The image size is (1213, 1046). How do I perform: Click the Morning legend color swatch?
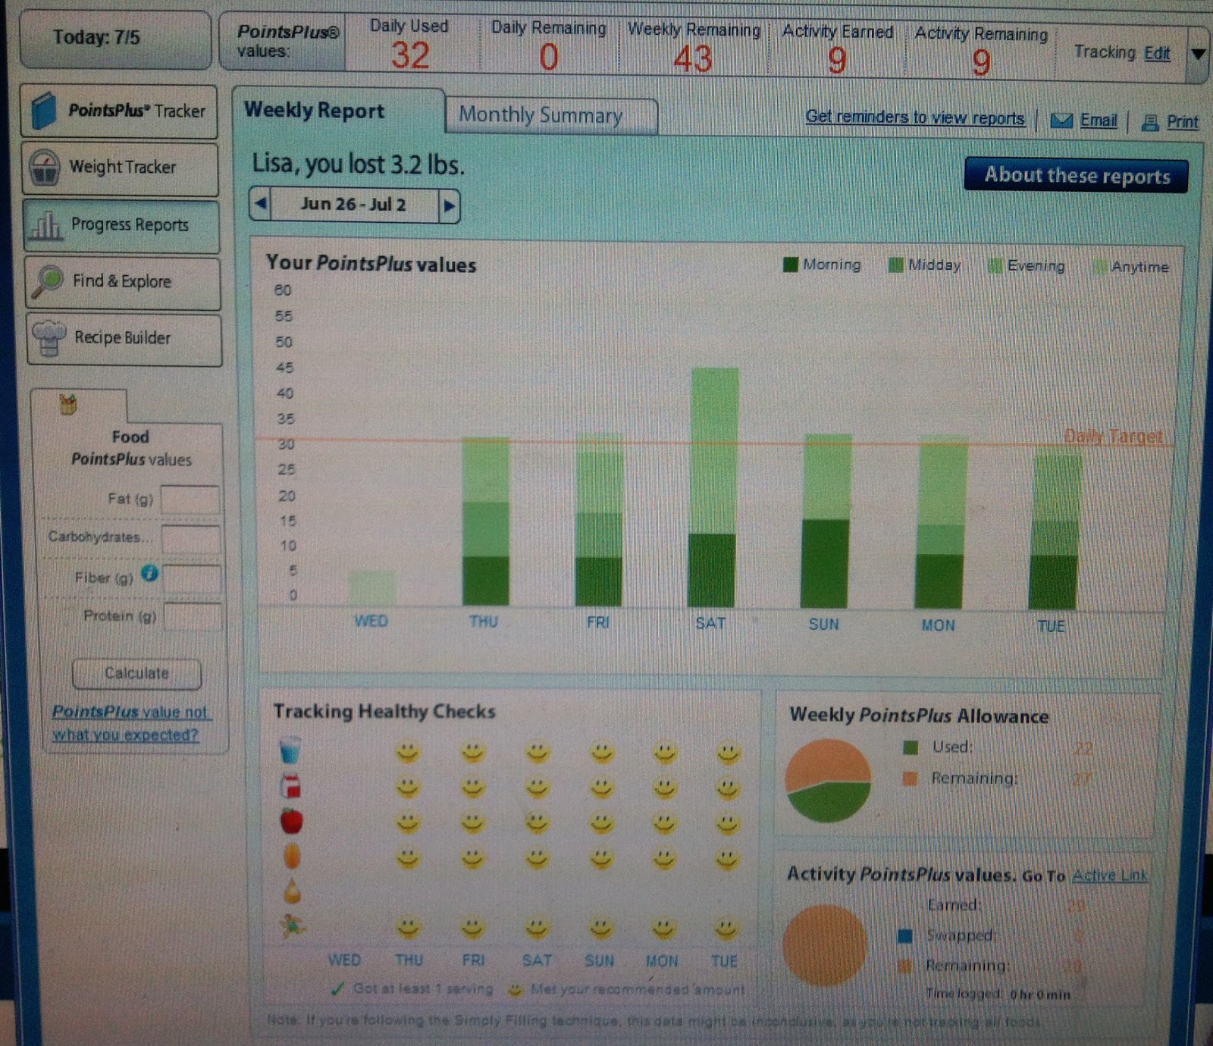pos(791,264)
